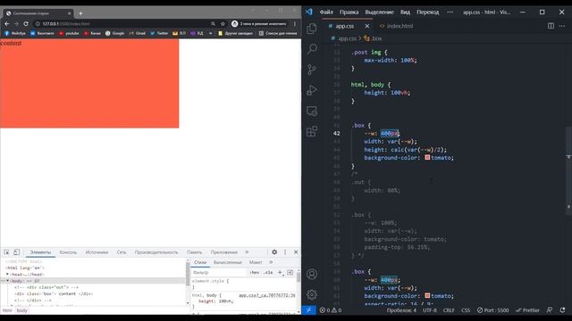Switch to DevTools Сеть tab

pyautogui.click(x=122, y=252)
